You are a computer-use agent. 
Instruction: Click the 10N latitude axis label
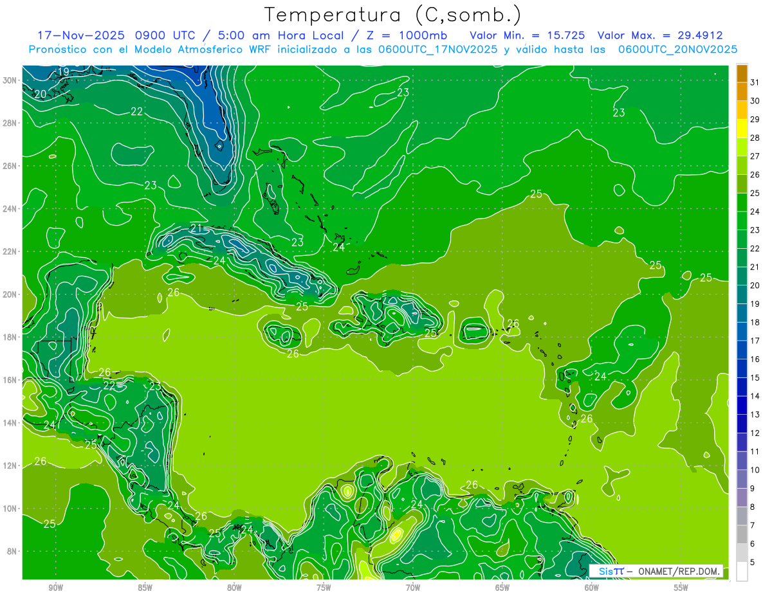pos(11,509)
